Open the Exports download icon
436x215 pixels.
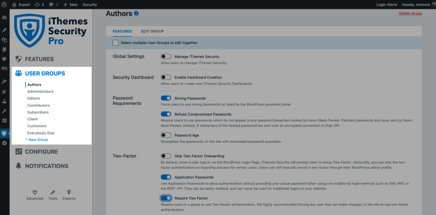69,192
